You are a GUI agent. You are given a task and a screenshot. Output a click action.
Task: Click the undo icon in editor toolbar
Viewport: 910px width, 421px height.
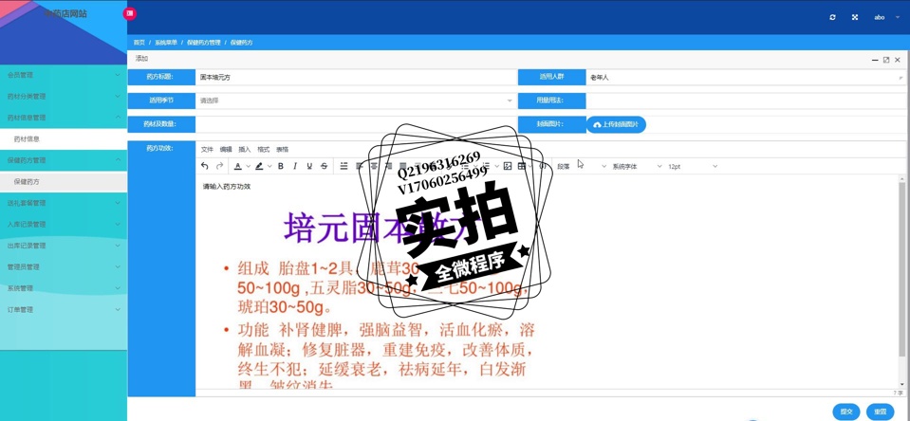point(205,166)
